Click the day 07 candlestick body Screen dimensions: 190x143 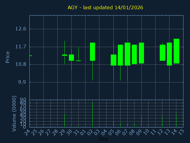(x=127, y=54)
